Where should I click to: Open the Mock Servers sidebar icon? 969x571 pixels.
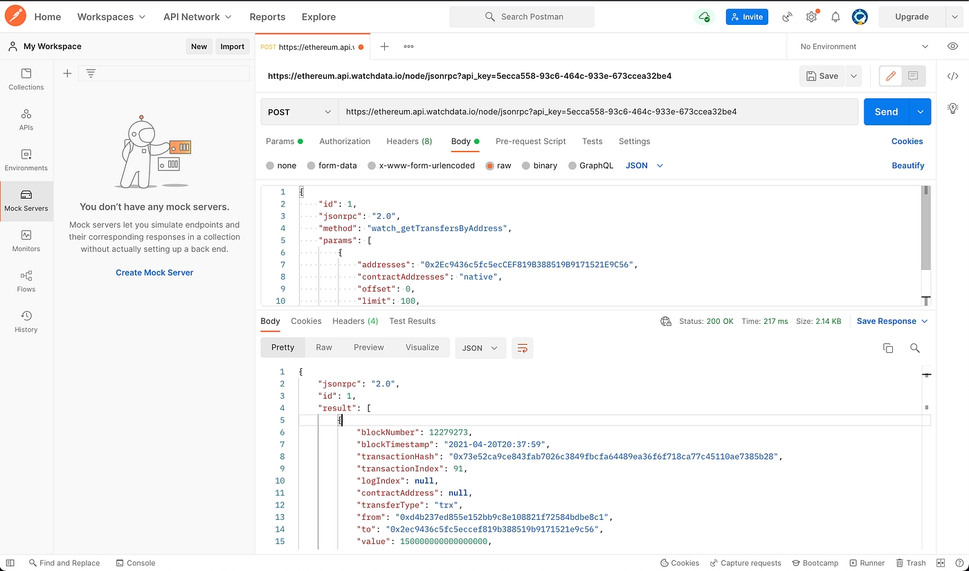click(26, 201)
